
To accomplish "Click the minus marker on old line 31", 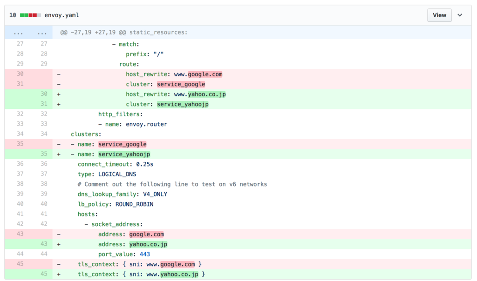I will [x=59, y=84].
